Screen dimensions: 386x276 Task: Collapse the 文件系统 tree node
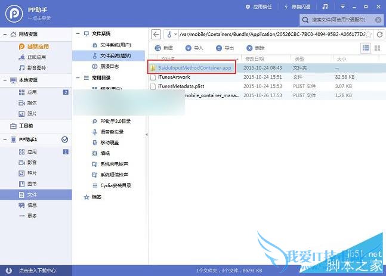point(78,34)
